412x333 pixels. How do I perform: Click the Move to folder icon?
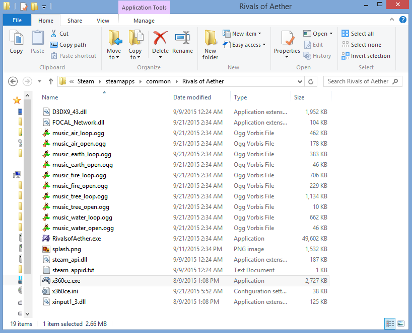[115, 38]
